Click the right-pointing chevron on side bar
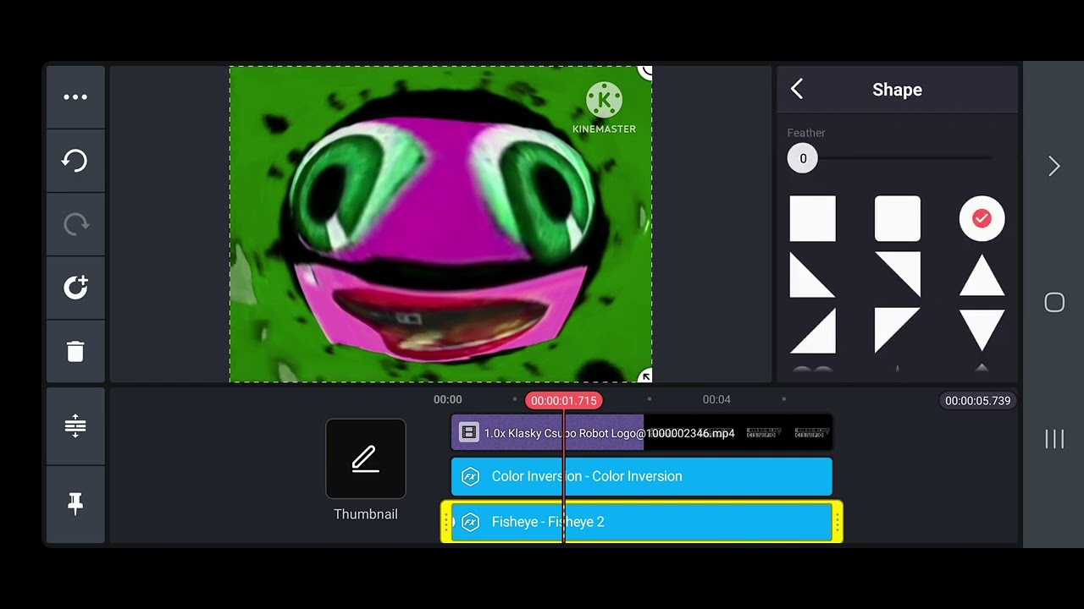1084x609 pixels. coord(1054,166)
